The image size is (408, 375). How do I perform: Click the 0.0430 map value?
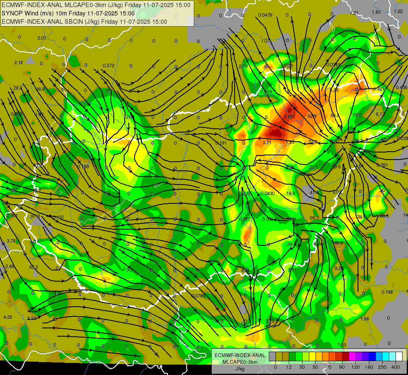tap(268, 193)
